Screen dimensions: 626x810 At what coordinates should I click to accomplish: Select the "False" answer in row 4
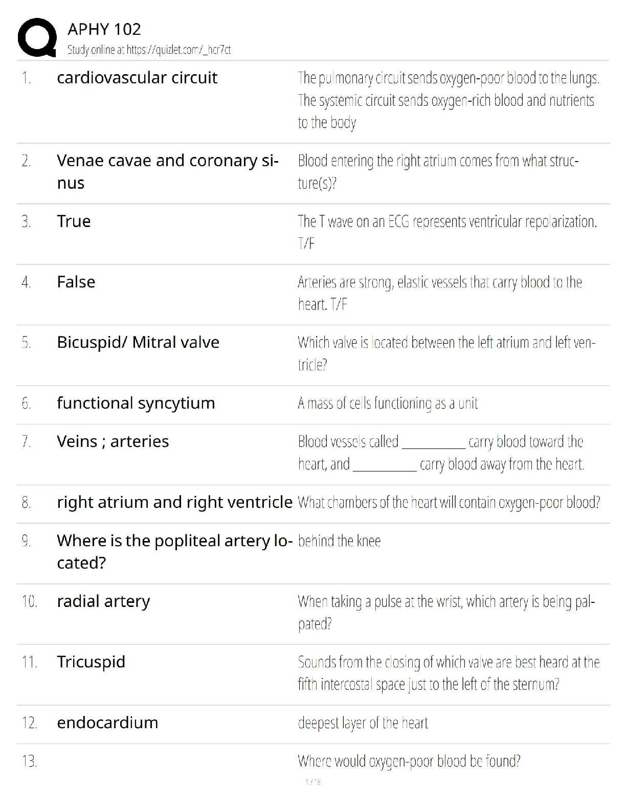point(76,282)
